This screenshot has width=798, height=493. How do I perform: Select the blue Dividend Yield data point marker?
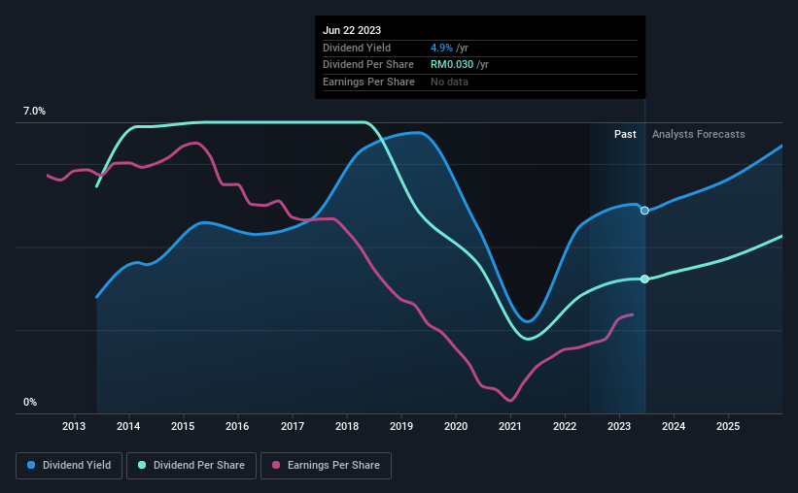tap(644, 211)
